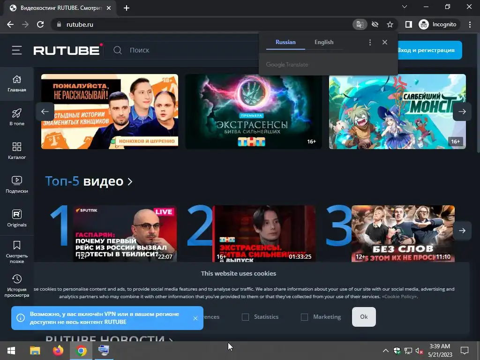The image size is (480, 360).
Task: Open the Chrome three-dot menu
Action: pos(470,24)
